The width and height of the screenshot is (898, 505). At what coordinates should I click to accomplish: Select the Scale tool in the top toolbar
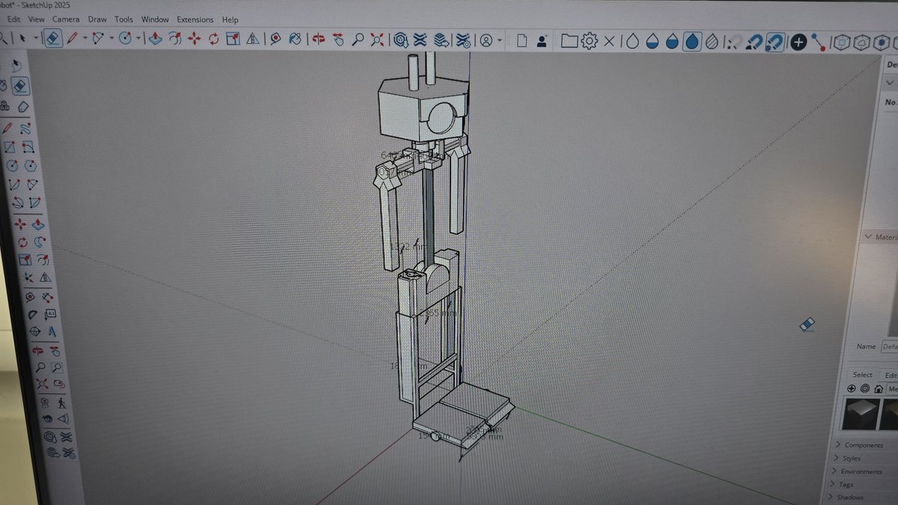(233, 38)
